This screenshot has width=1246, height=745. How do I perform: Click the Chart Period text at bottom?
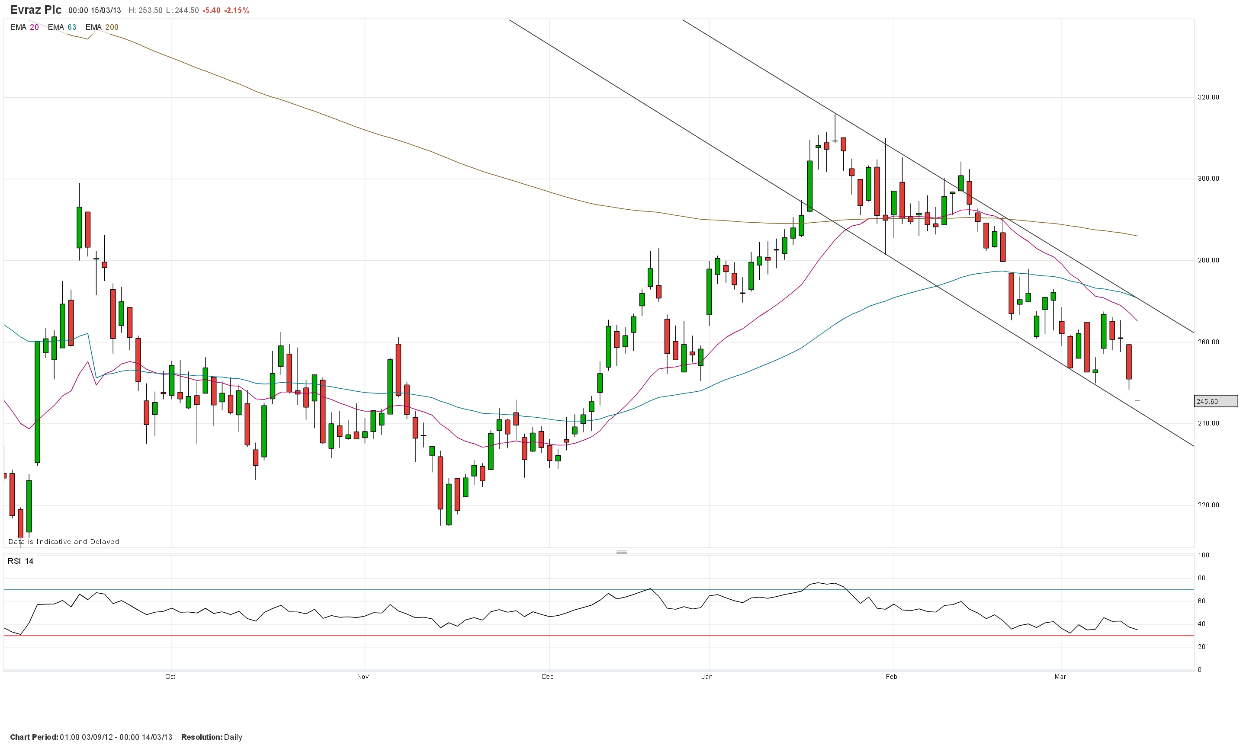click(x=91, y=737)
